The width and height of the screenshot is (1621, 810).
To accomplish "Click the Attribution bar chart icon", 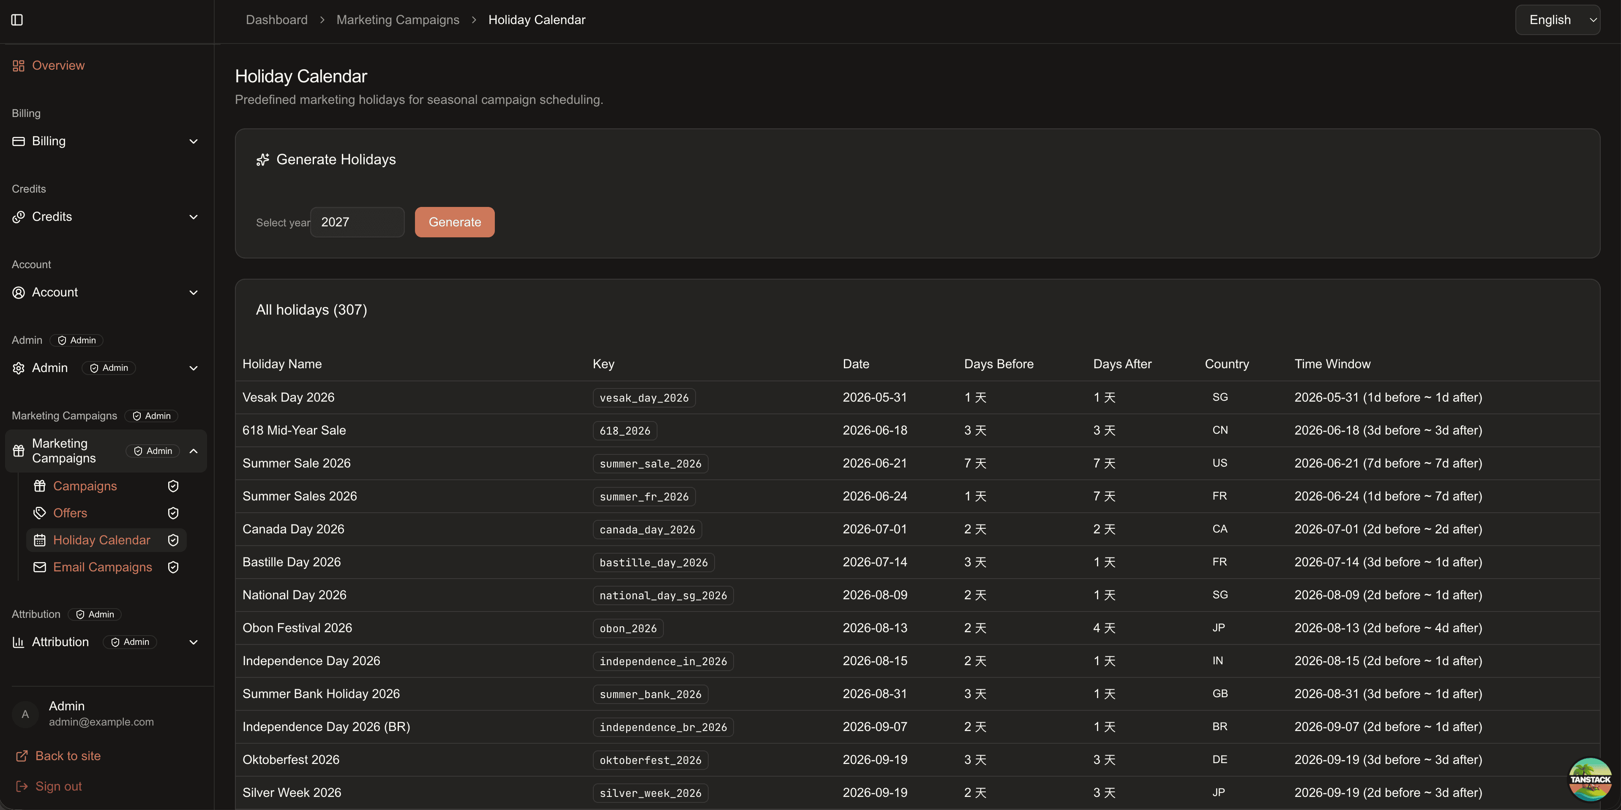I will point(18,642).
